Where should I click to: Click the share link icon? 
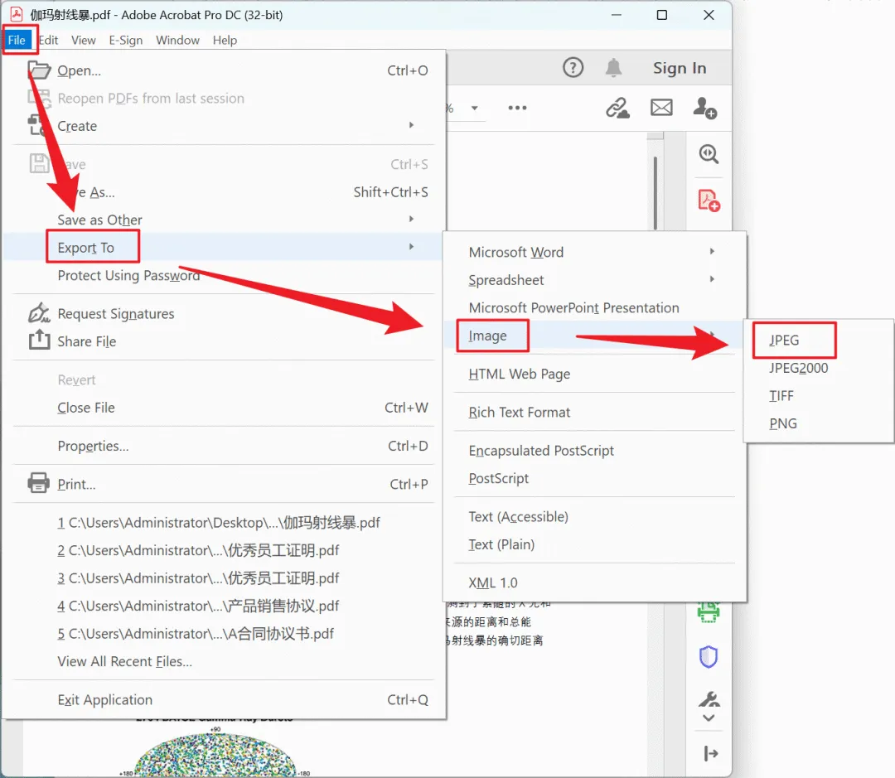click(x=617, y=108)
